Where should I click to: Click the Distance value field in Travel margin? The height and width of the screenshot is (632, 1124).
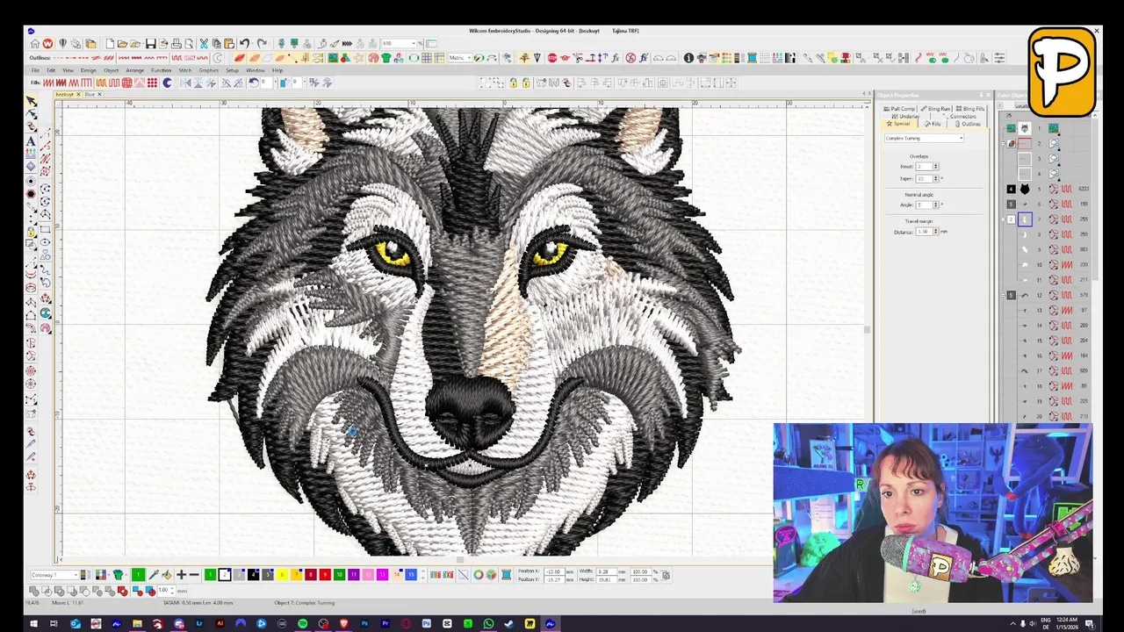pos(924,232)
